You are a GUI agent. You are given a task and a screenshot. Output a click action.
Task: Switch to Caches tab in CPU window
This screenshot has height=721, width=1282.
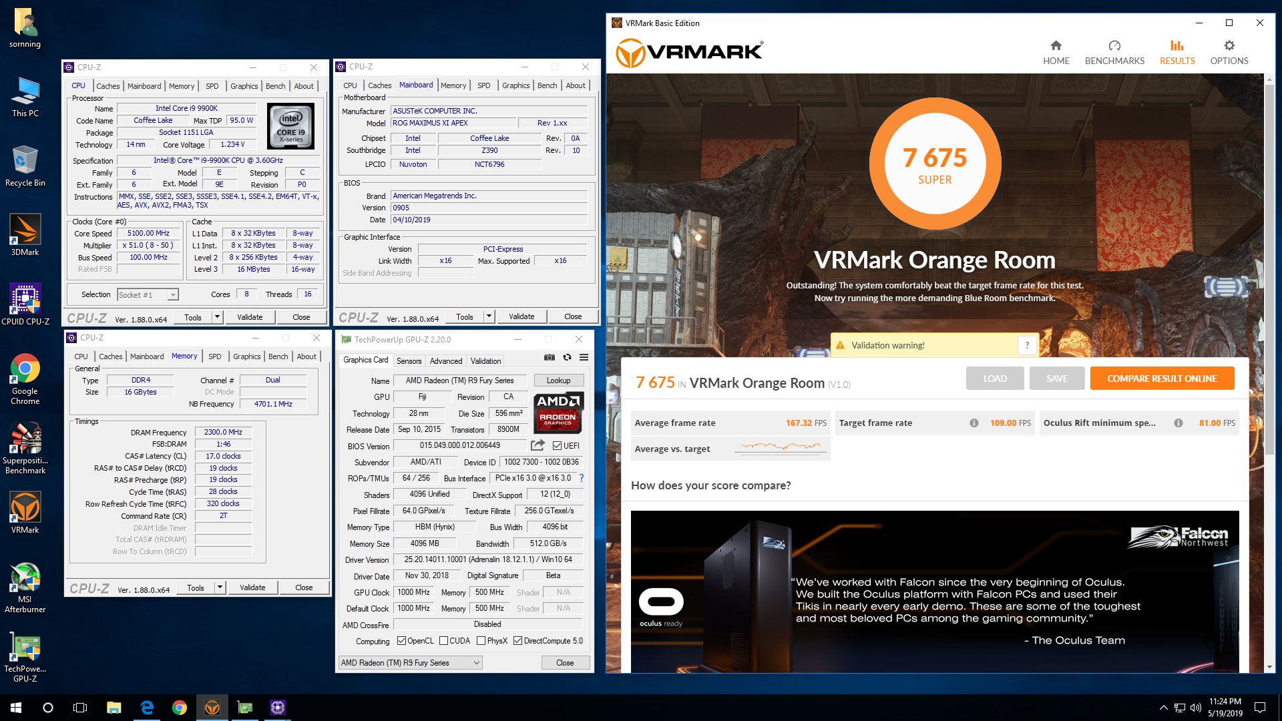pos(108,86)
